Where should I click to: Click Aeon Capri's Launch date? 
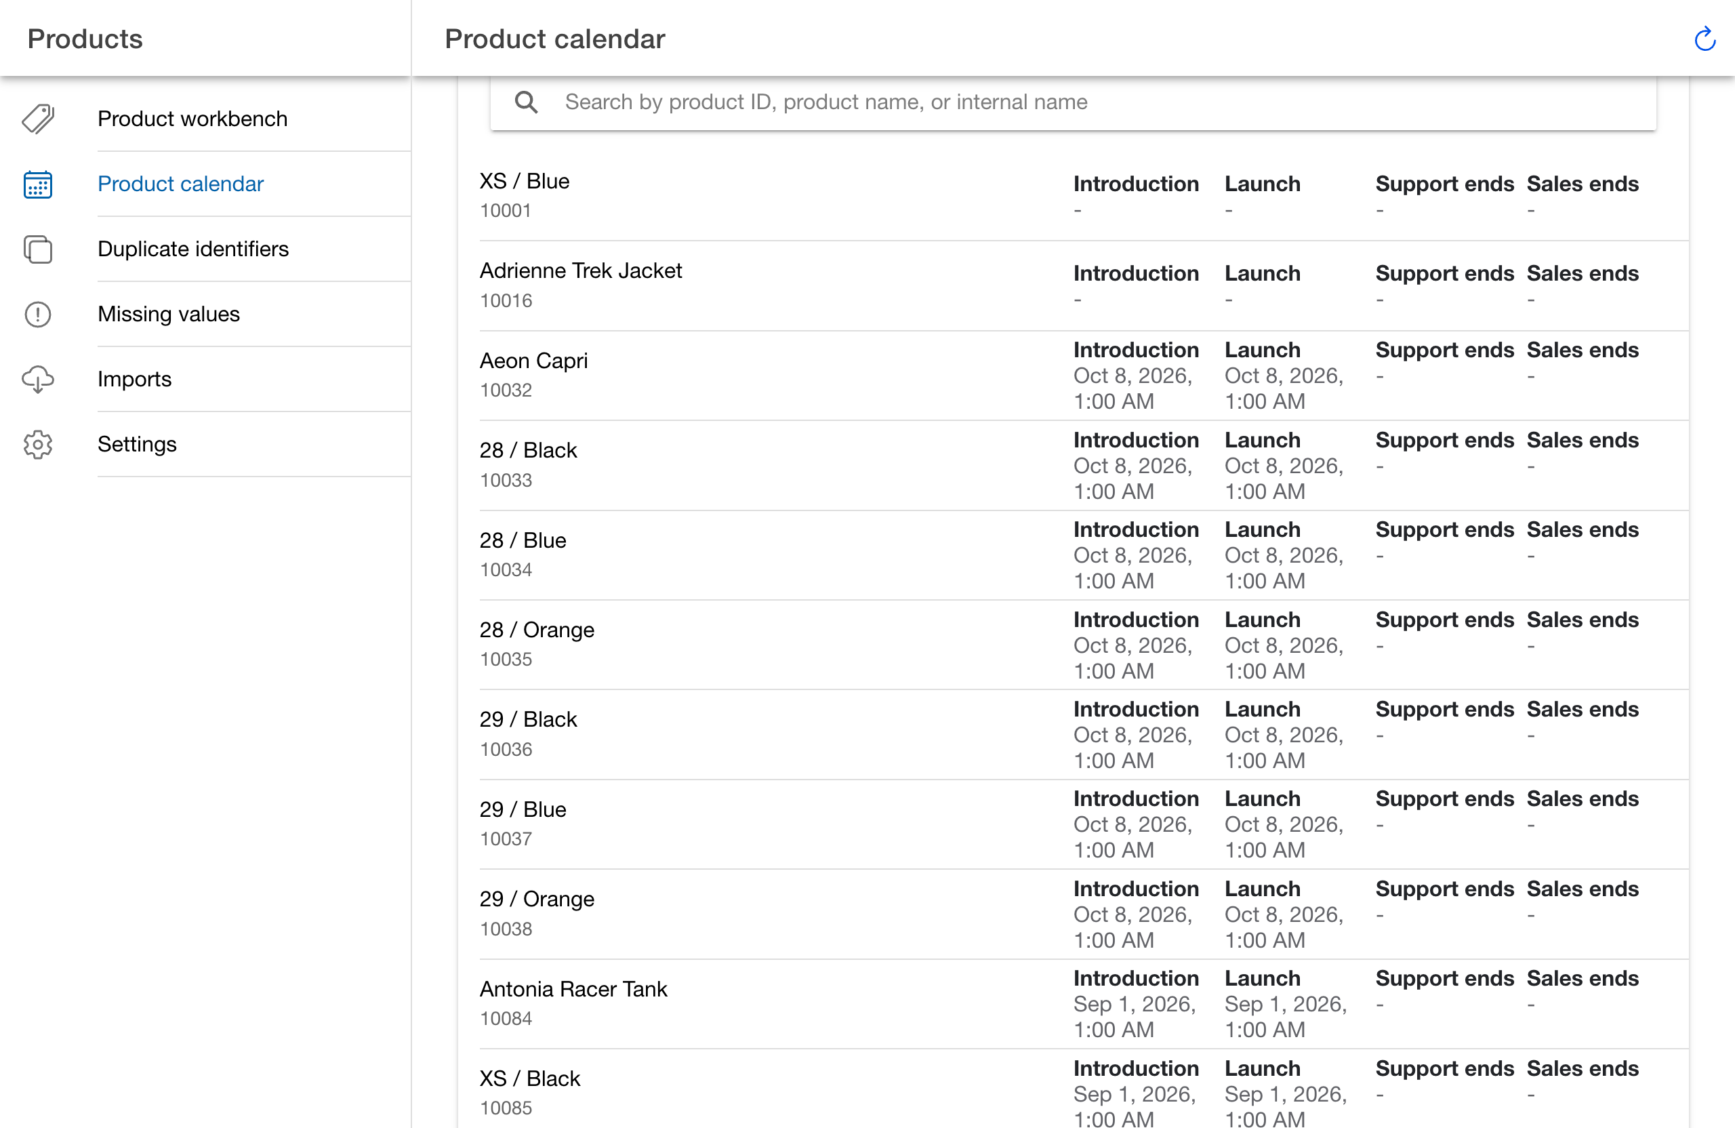coord(1284,388)
